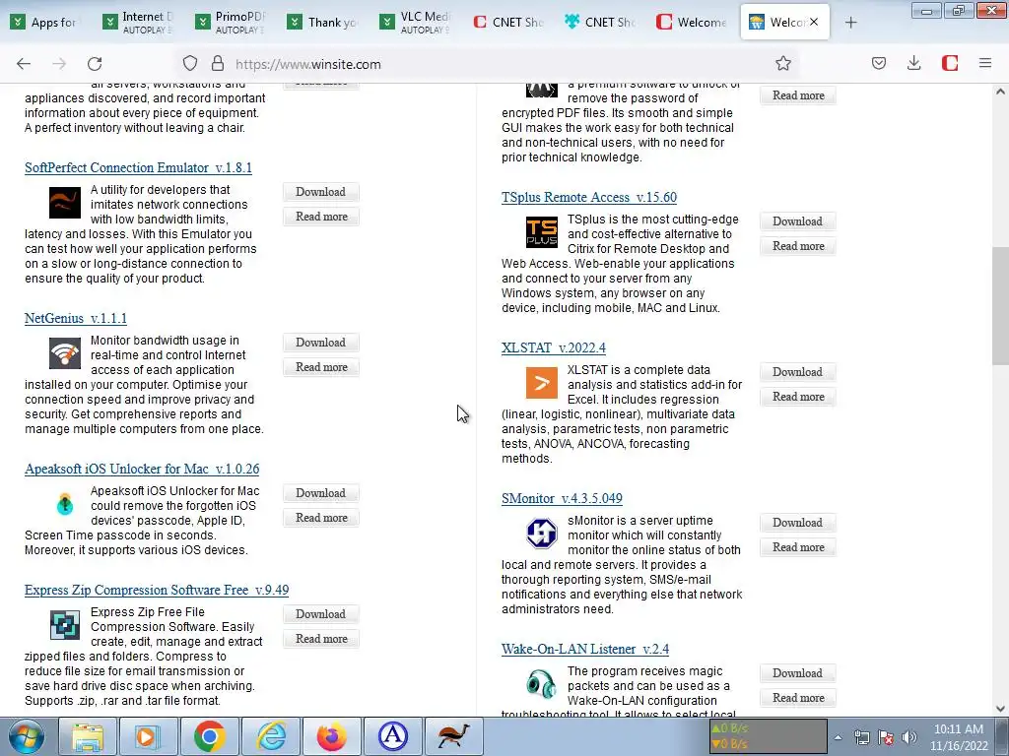Open Internet Explorer from the taskbar
1009x756 pixels.
(x=271, y=736)
